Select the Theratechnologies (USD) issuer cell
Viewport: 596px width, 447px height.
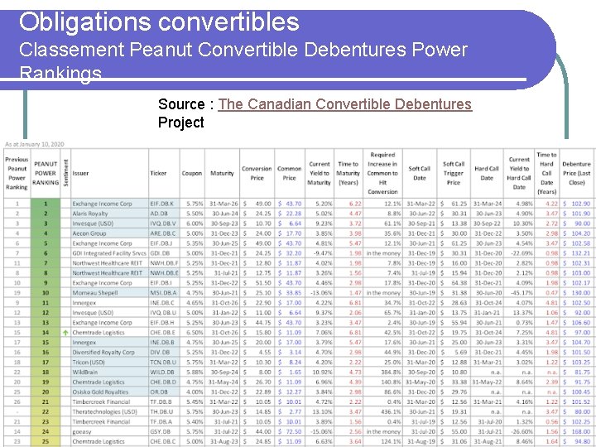coord(109,411)
